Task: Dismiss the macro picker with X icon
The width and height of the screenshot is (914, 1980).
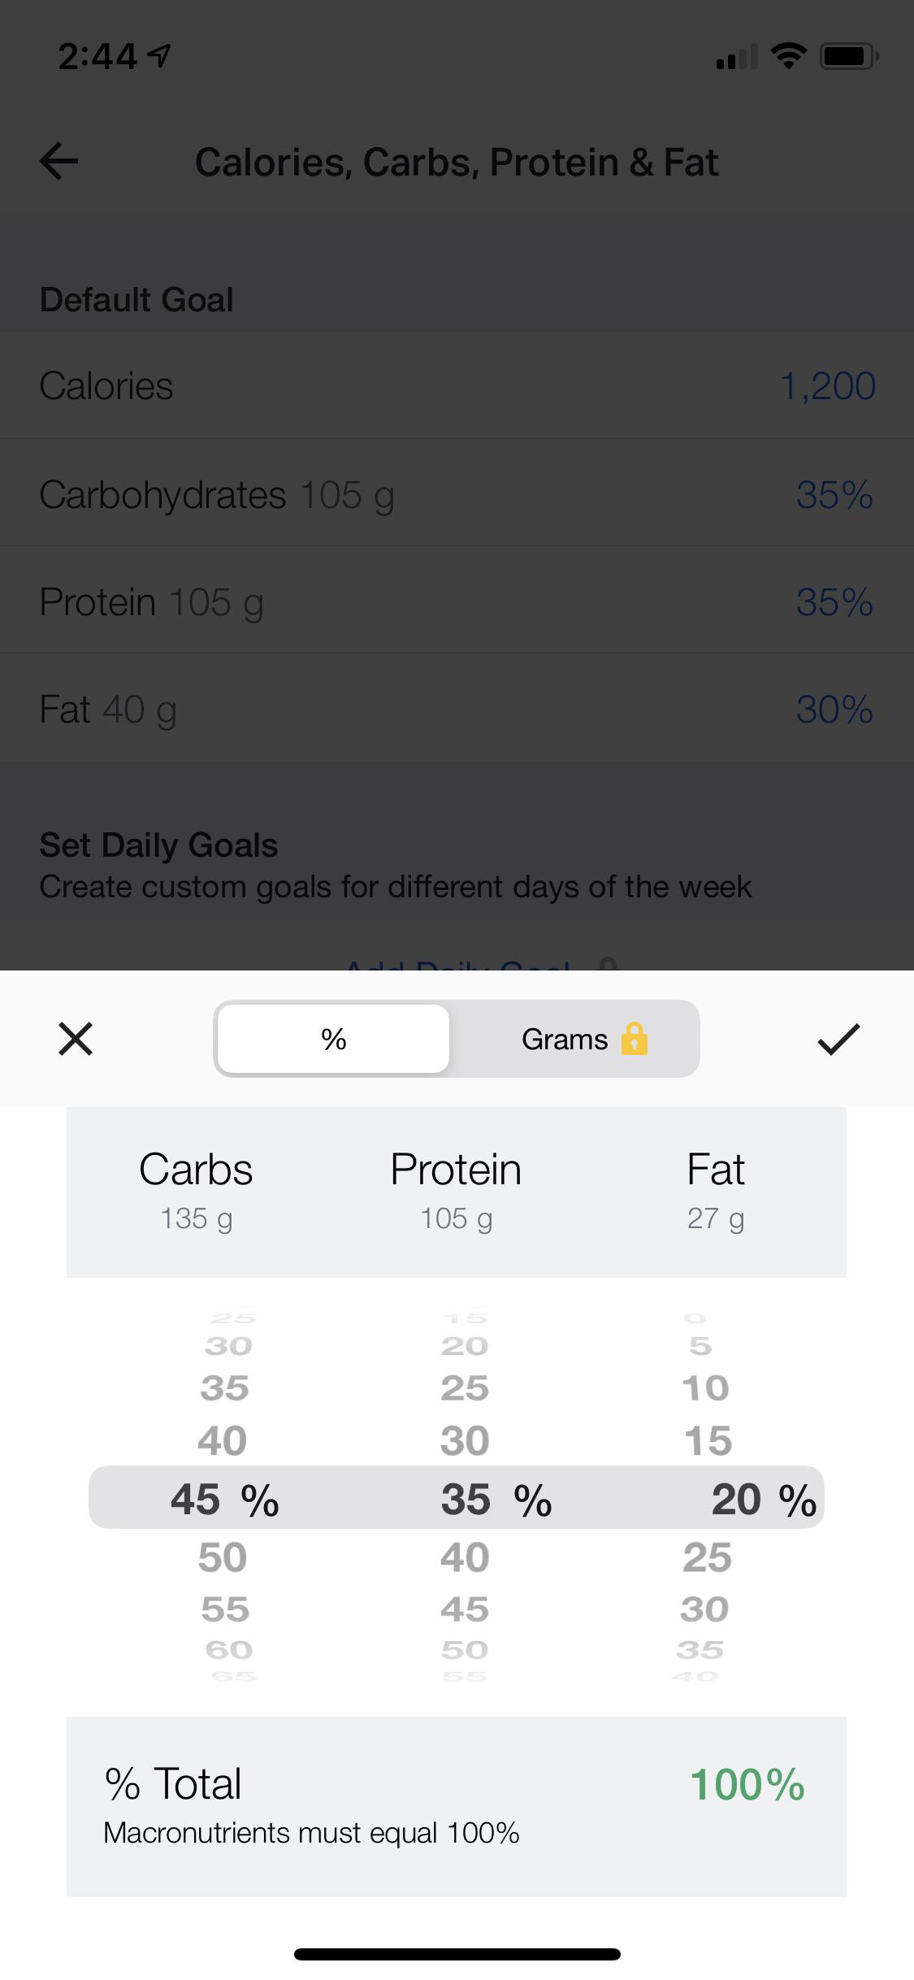Action: pyautogui.click(x=76, y=1039)
